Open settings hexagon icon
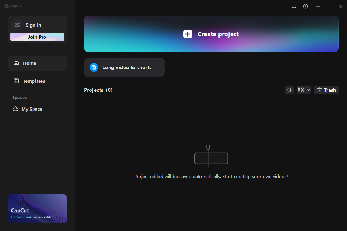The width and height of the screenshot is (347, 231). (305, 6)
